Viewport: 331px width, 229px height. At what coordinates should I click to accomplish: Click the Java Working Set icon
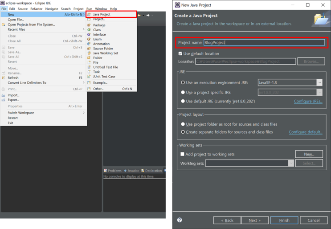point(89,53)
